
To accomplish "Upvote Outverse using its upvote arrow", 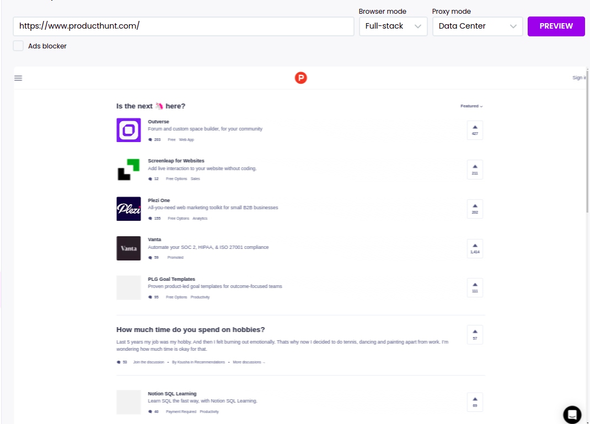I will pos(475,130).
